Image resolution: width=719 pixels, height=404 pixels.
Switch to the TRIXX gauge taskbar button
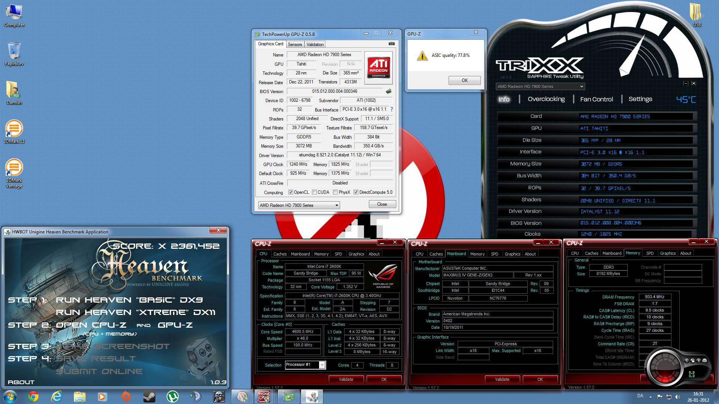pos(242,397)
